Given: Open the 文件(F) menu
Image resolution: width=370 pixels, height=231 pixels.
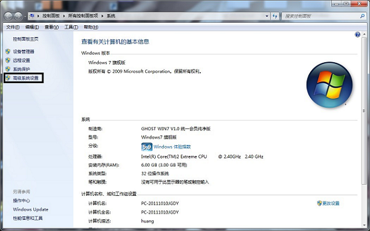Looking at the screenshot, I should pos(13,27).
